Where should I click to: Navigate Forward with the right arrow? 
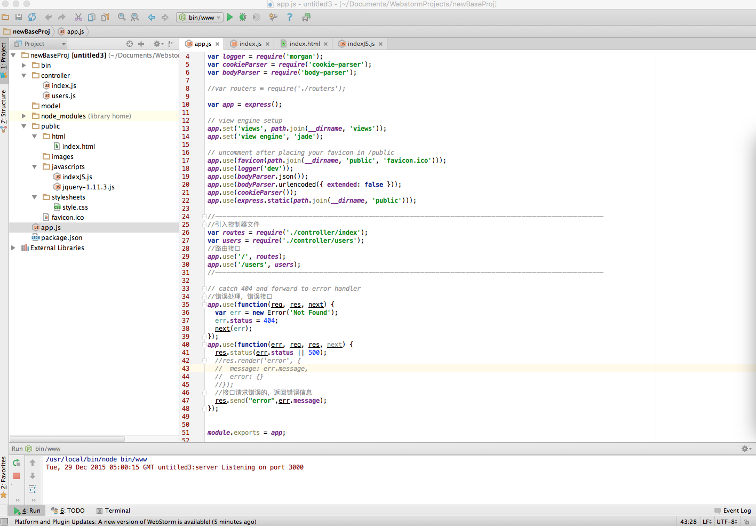tap(165, 17)
